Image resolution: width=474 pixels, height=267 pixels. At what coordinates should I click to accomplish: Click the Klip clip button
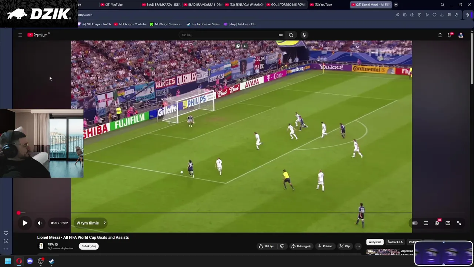tap(344, 246)
